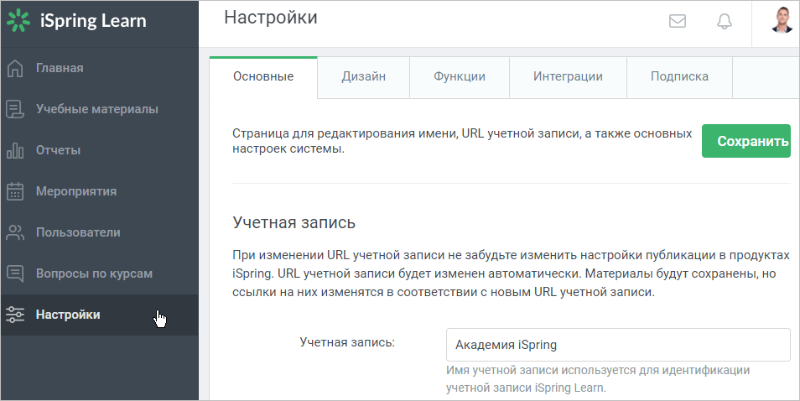
Task: Open the messages envelope icon
Action: pyautogui.click(x=677, y=21)
